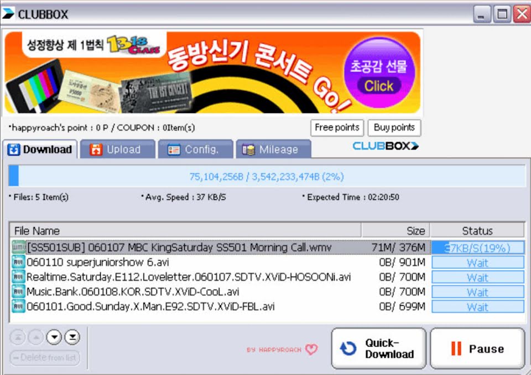Switch to the Upload tab
This screenshot has height=375, width=531.
118,149
